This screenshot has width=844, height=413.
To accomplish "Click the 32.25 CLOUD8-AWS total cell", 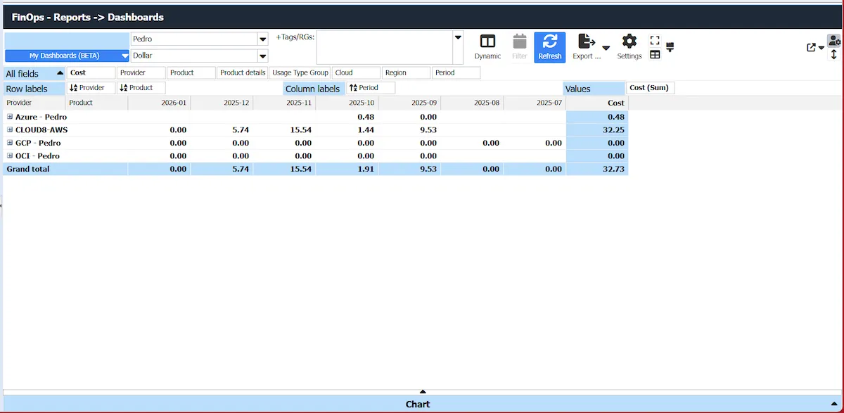I will (x=597, y=130).
